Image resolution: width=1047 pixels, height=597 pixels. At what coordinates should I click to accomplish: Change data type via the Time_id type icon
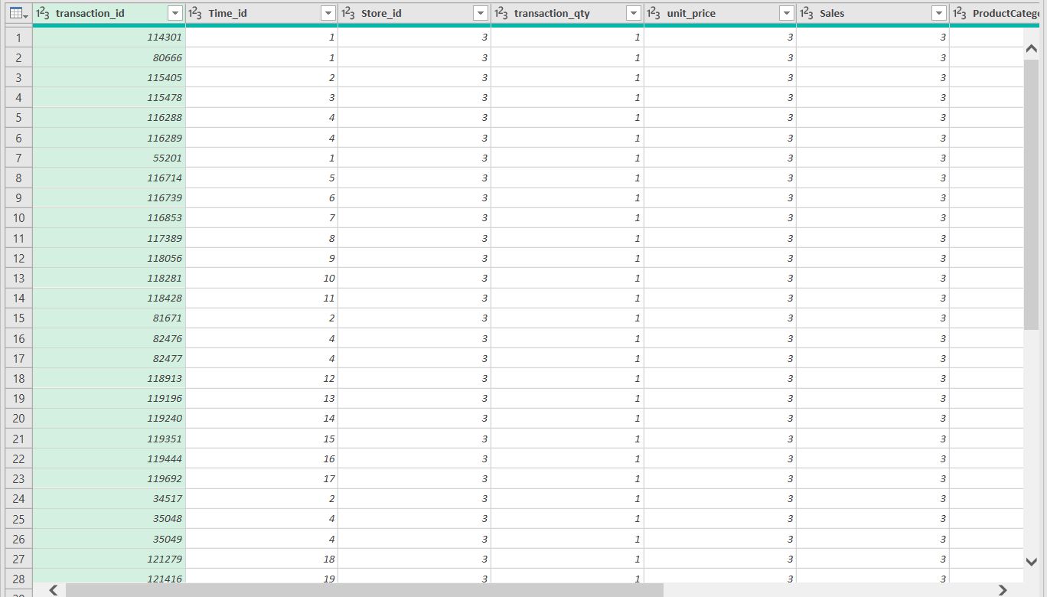coord(196,14)
